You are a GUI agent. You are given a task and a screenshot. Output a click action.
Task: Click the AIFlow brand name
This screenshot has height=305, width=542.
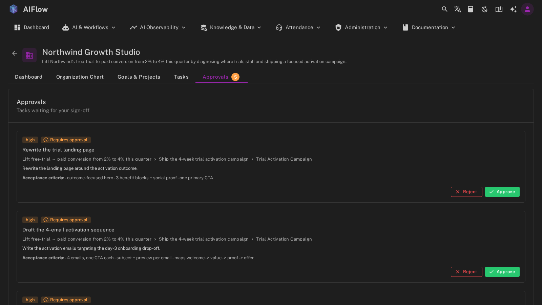pos(36,9)
